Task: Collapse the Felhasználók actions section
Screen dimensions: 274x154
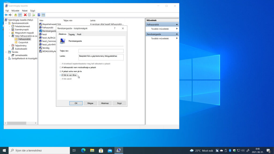Action: [177, 24]
